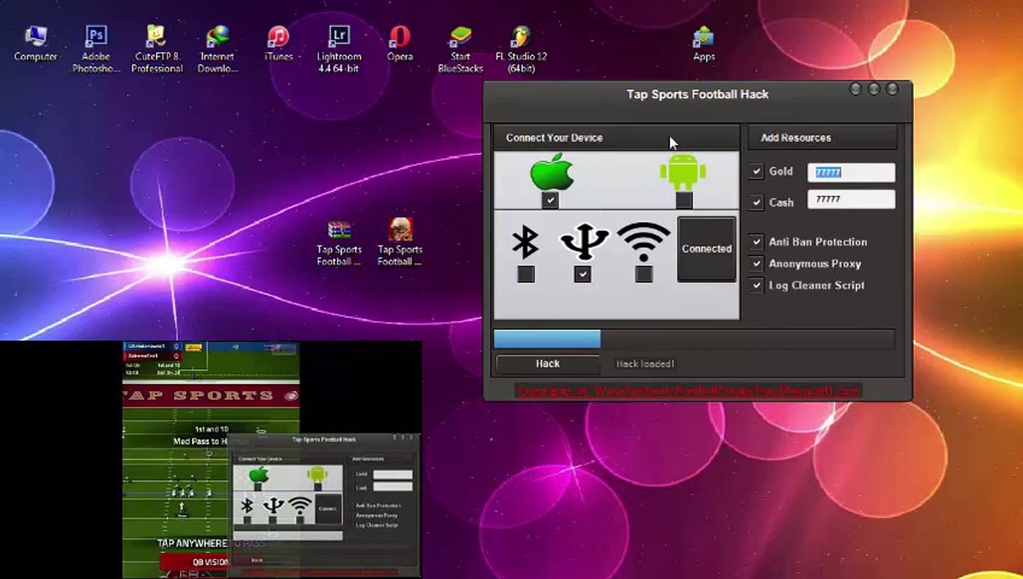Click the Cash amount input field
The image size is (1023, 579).
(x=851, y=199)
